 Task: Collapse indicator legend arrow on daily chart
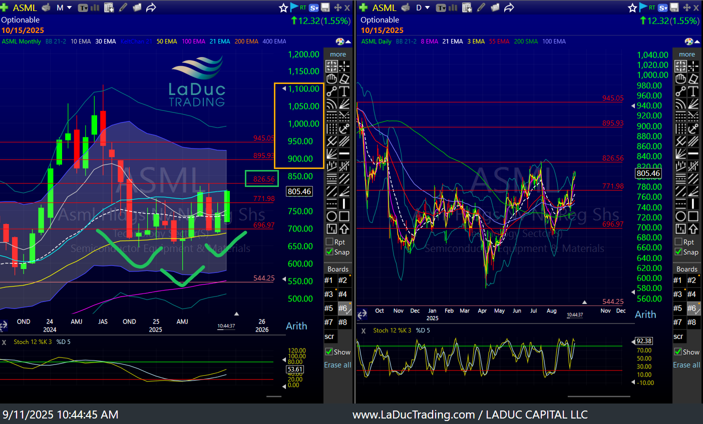pos(696,41)
